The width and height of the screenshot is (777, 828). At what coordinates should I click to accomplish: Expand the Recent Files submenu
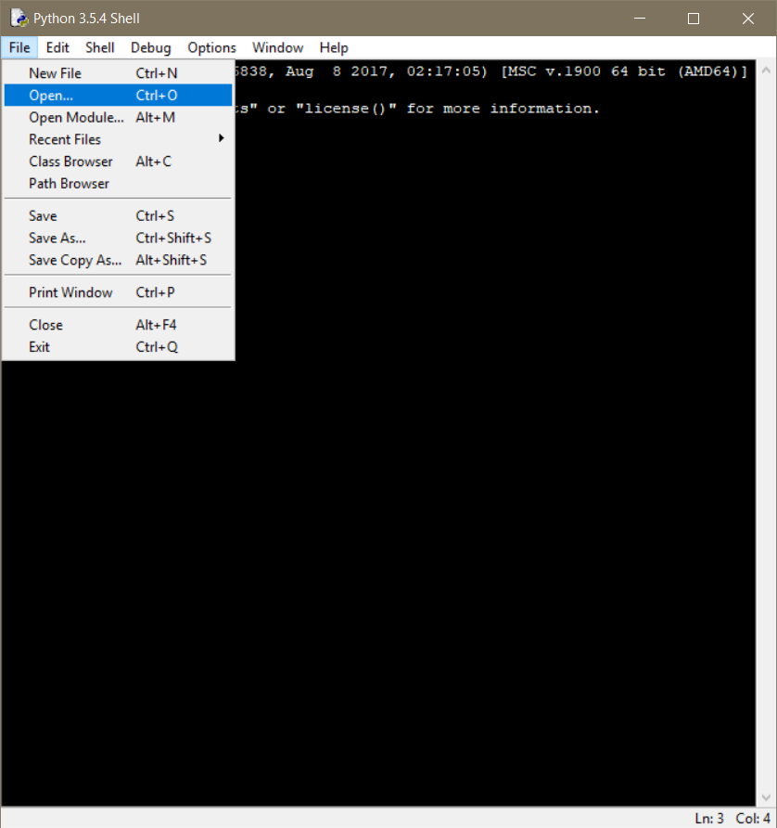pos(118,139)
